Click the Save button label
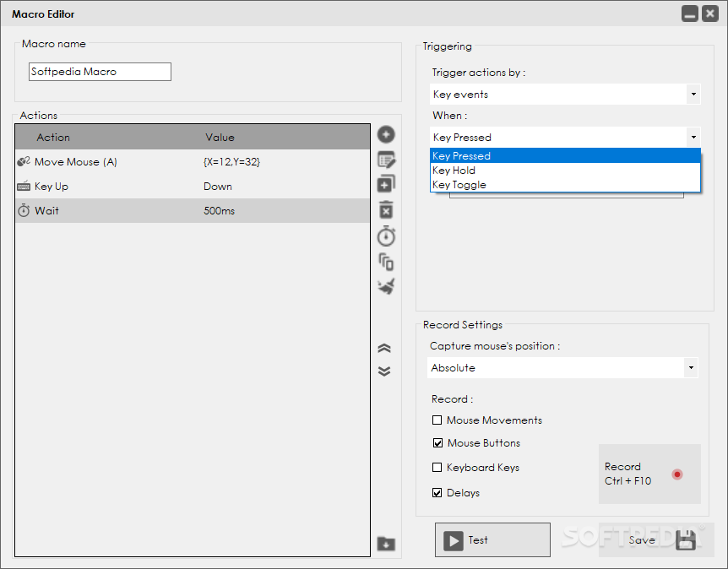 point(642,540)
